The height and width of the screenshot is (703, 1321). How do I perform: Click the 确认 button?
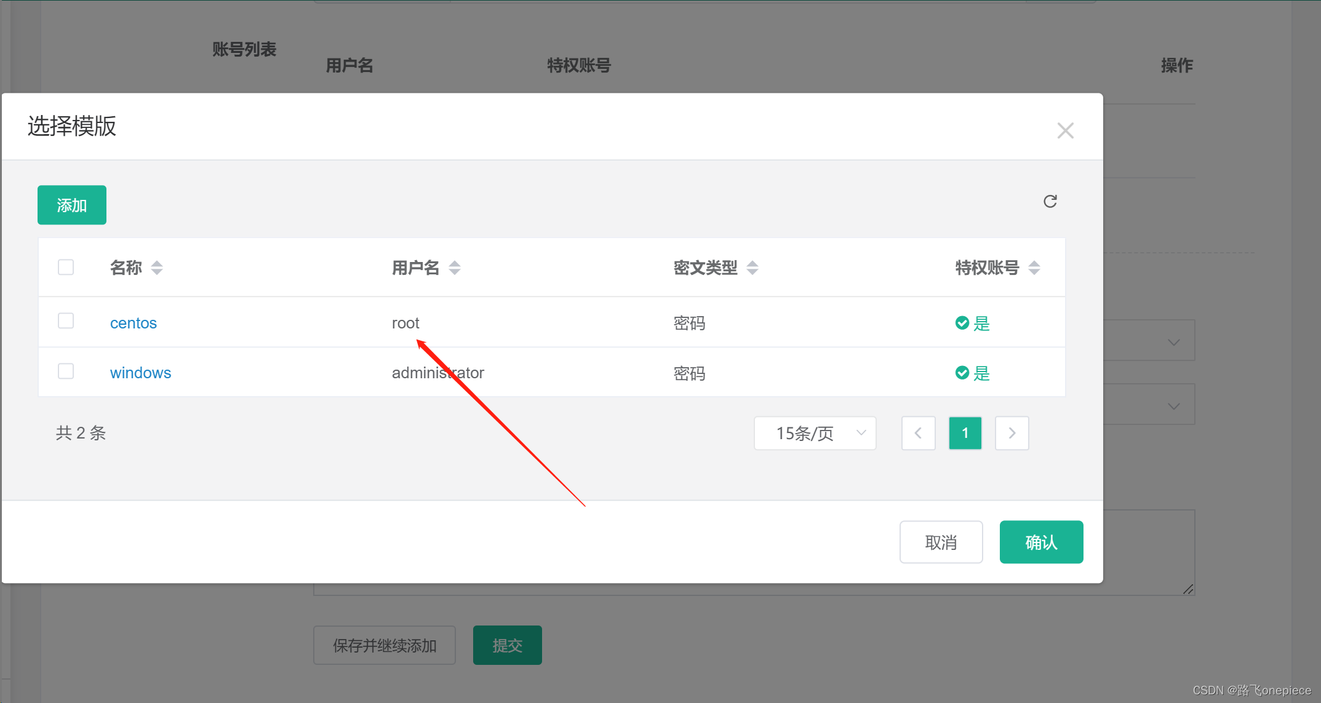1041,542
